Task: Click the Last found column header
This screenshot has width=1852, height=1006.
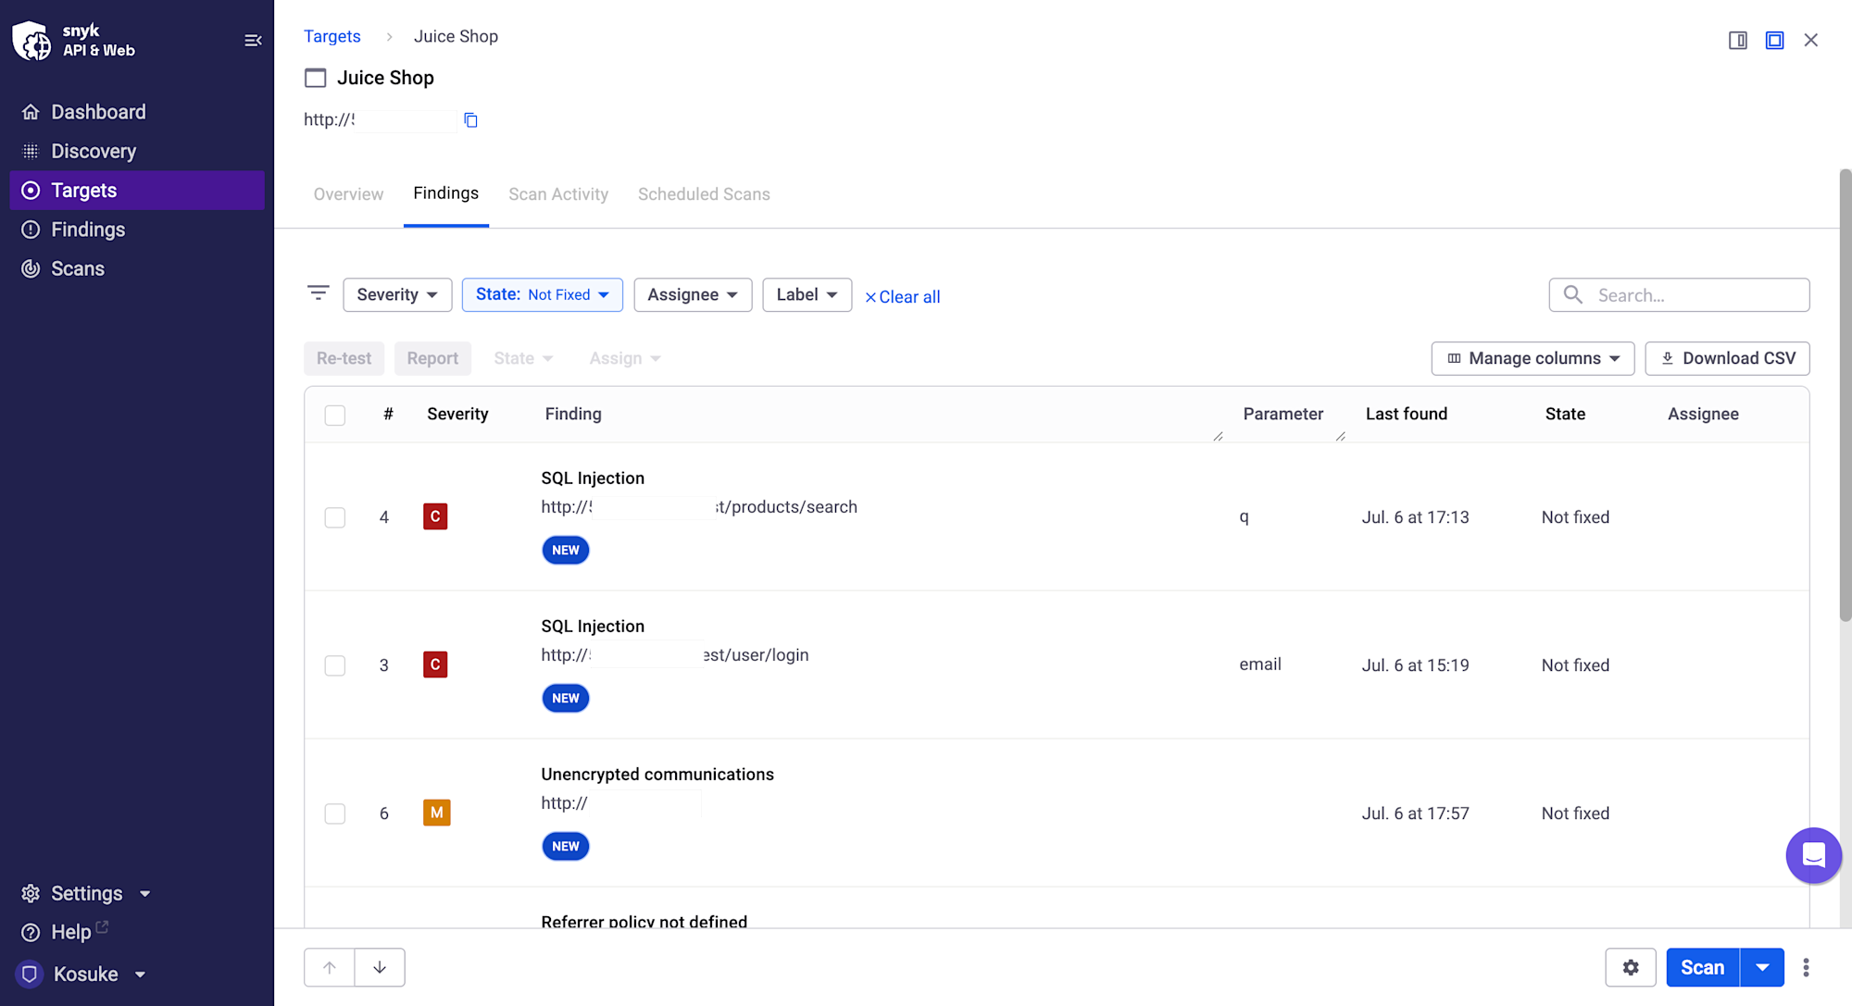Action: coord(1407,415)
